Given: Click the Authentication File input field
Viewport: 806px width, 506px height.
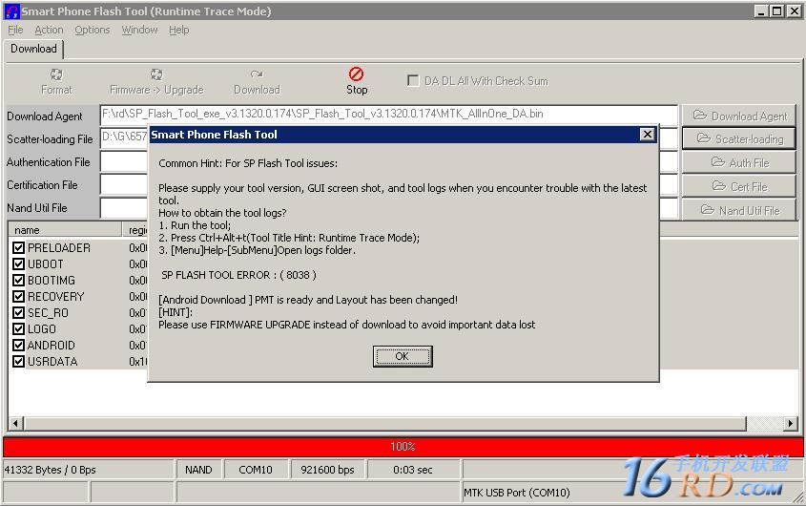Looking at the screenshot, I should (124, 162).
